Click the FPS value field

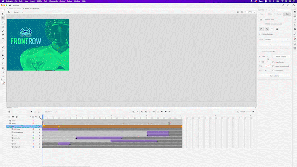coord(266,70)
